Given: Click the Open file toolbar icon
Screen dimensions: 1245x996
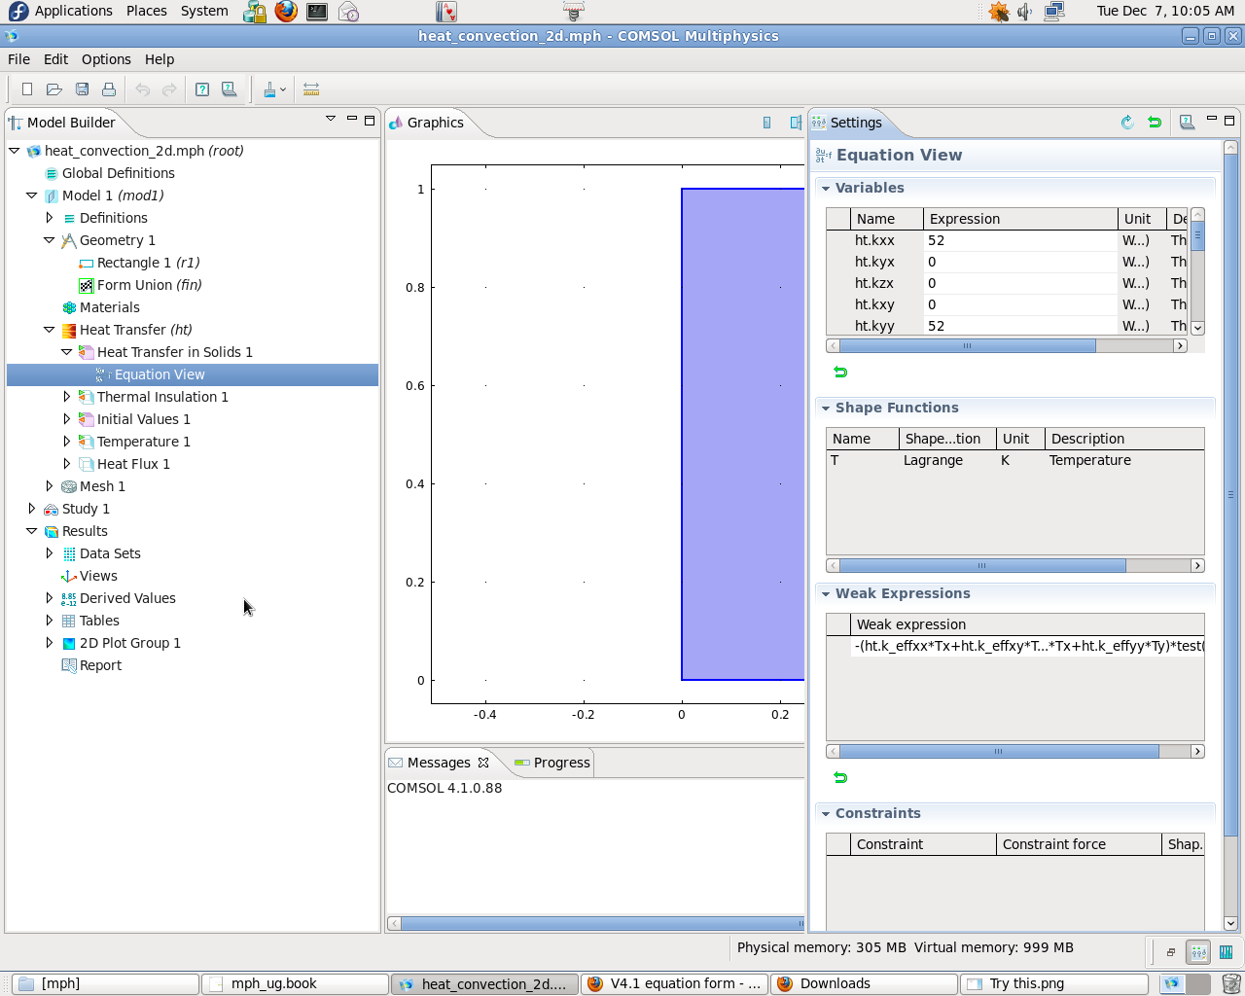Looking at the screenshot, I should [54, 89].
